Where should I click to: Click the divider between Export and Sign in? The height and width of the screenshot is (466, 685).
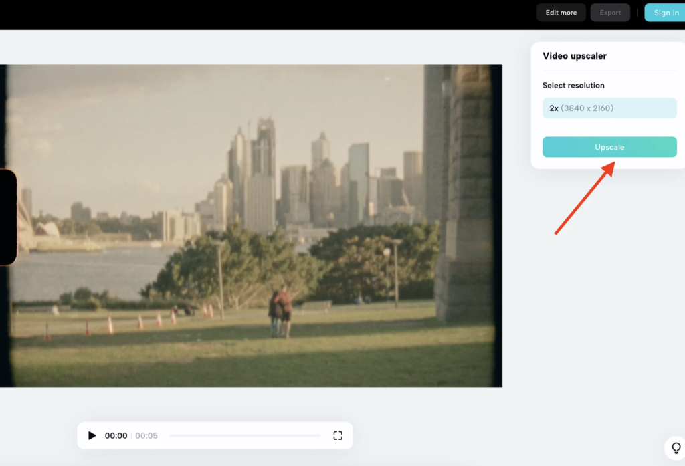[x=638, y=13]
